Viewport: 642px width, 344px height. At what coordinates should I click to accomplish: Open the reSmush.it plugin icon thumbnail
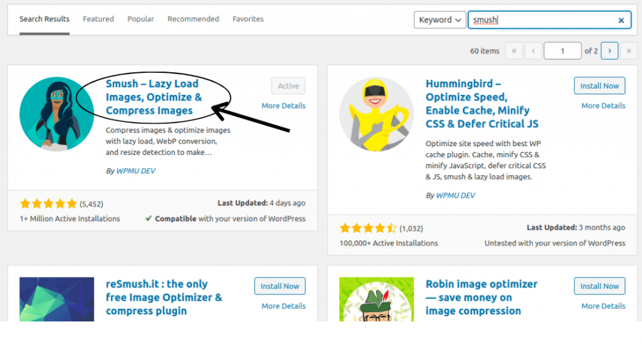56,299
